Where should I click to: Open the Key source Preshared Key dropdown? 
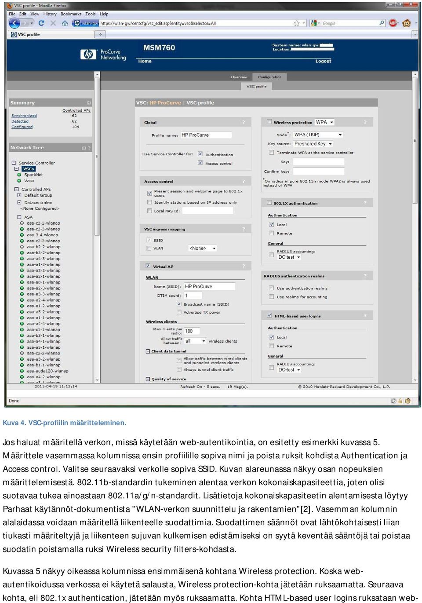coord(313,143)
